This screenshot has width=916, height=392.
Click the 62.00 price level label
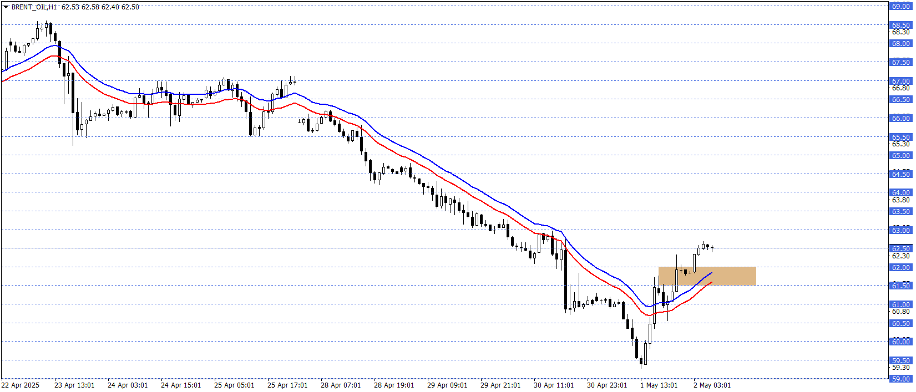coord(900,267)
